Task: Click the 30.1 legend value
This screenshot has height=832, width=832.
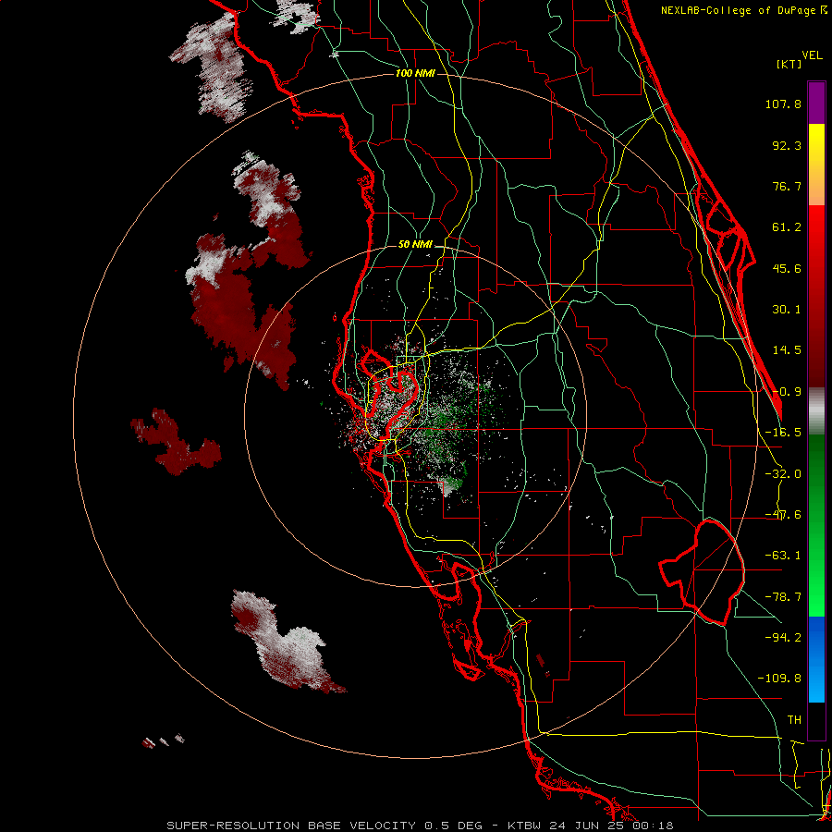Action: click(x=787, y=310)
